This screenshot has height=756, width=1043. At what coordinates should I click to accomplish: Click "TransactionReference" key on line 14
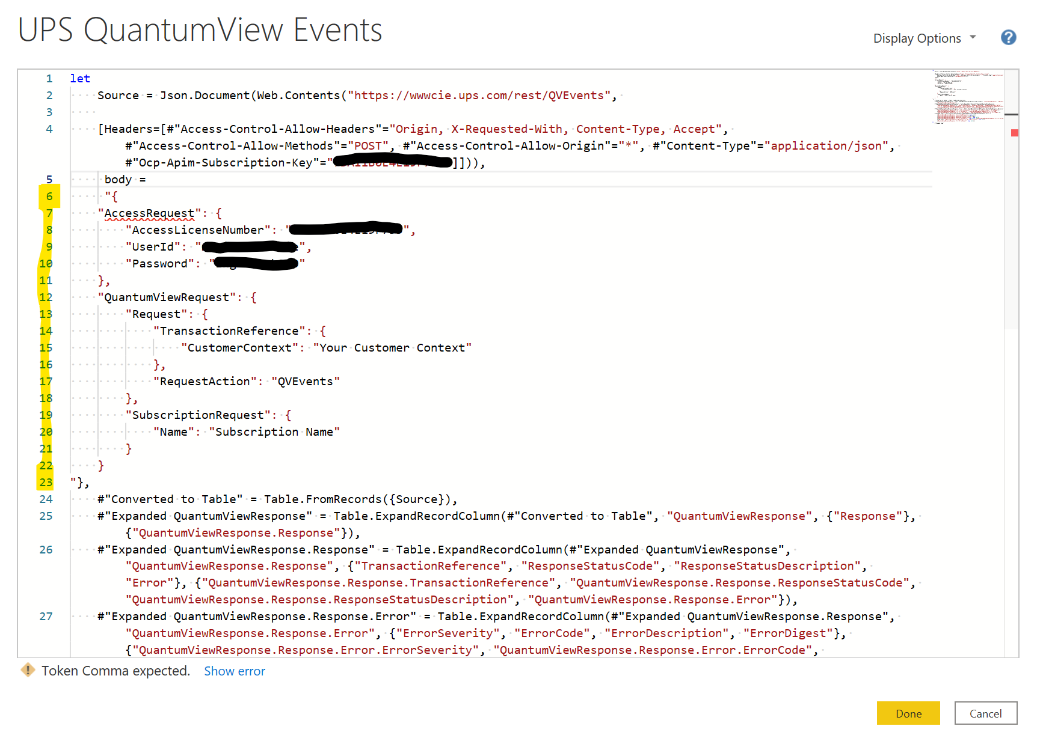tap(229, 331)
